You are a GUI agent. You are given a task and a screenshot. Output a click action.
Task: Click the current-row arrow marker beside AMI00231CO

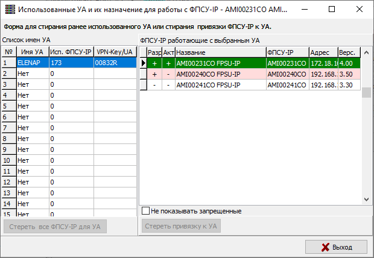tap(143, 63)
